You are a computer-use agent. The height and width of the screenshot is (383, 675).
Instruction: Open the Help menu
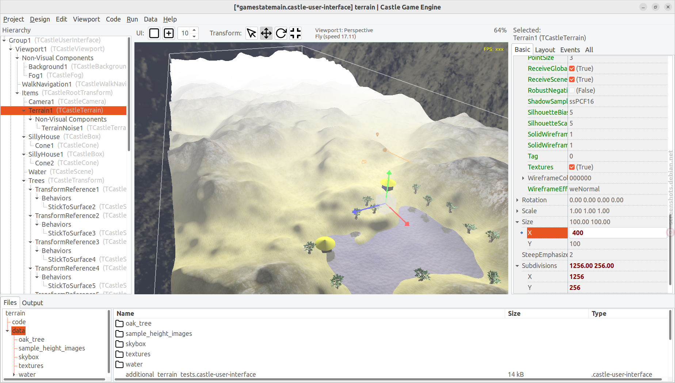[x=170, y=19]
